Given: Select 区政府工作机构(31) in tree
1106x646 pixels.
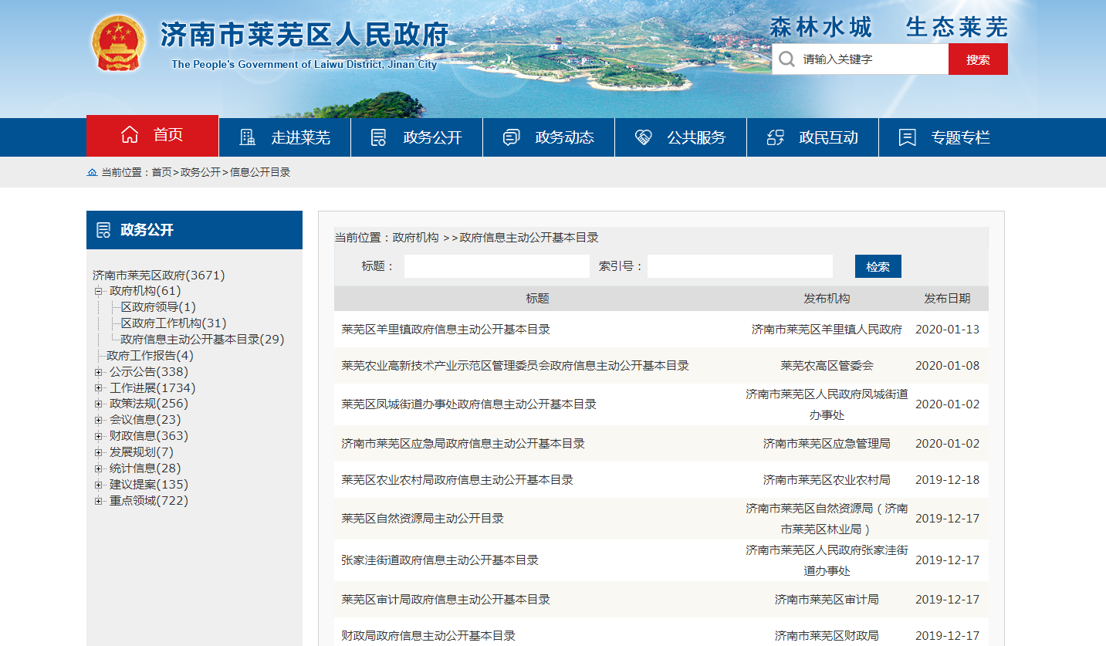Looking at the screenshot, I should tap(174, 323).
